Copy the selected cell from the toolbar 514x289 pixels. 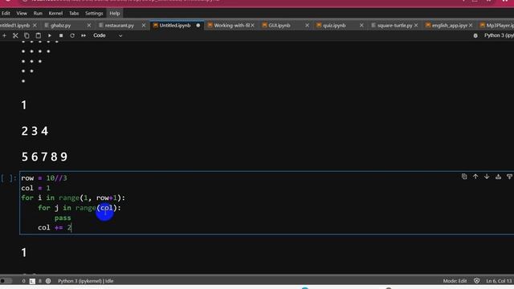coord(27,35)
